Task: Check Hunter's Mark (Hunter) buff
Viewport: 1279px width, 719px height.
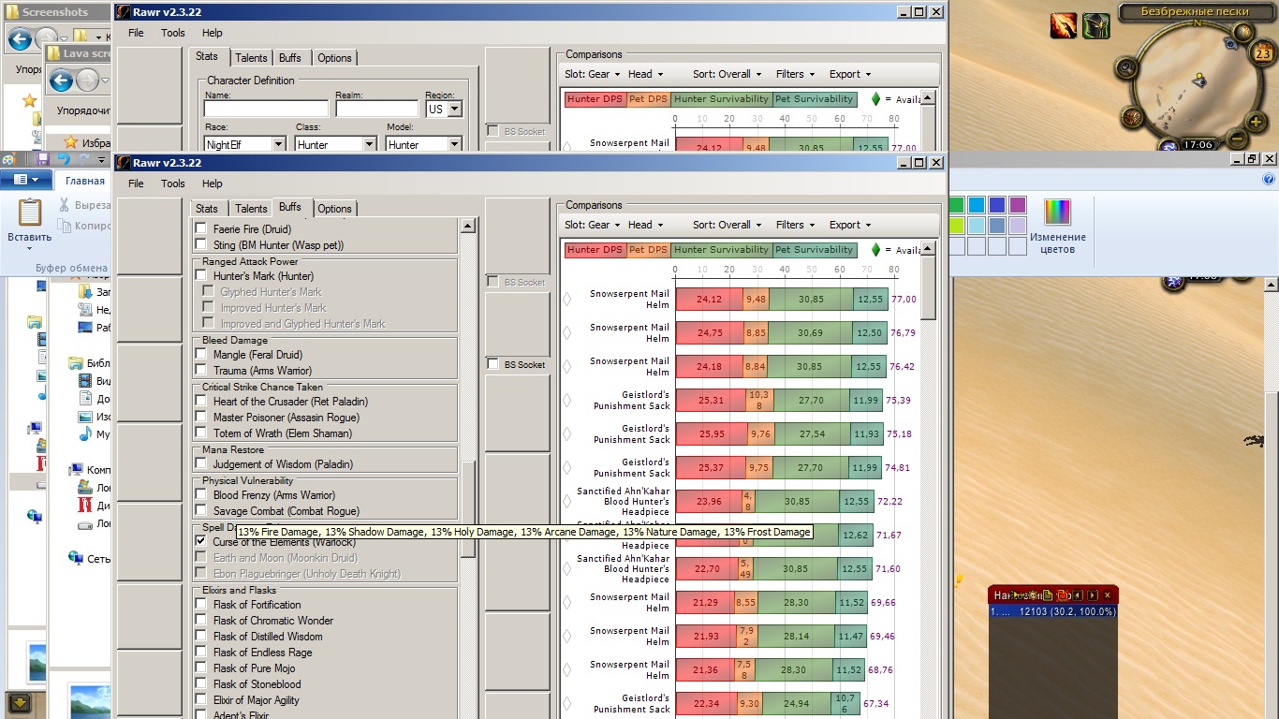Action: pos(200,276)
